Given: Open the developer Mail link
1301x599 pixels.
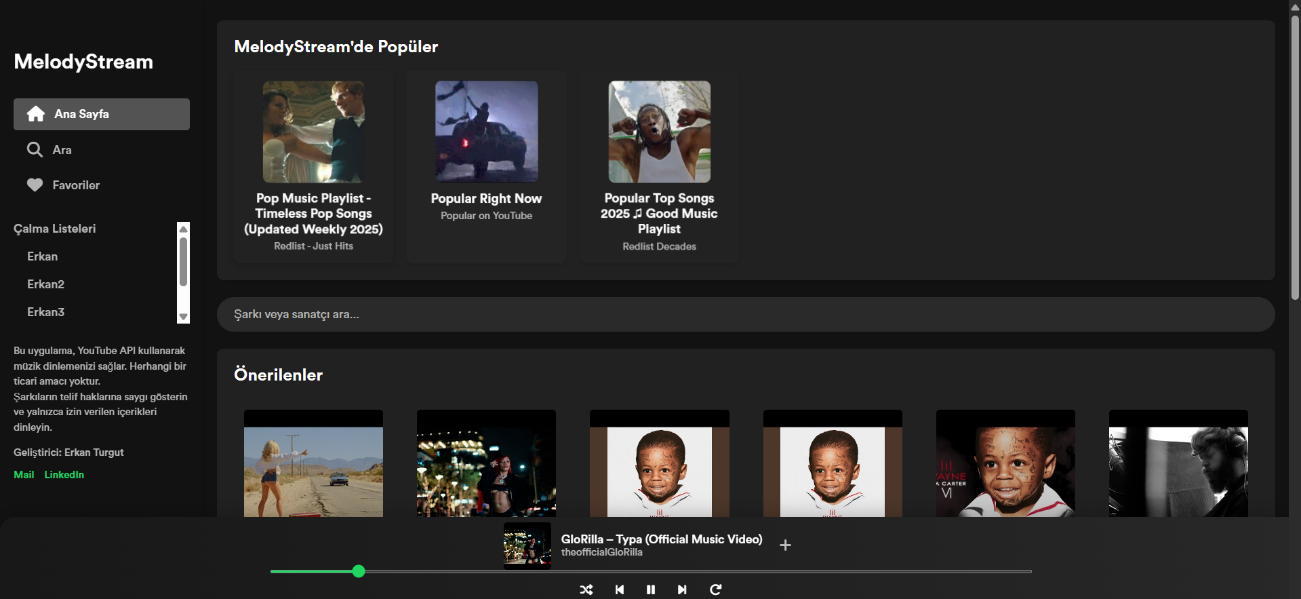Looking at the screenshot, I should [x=24, y=475].
